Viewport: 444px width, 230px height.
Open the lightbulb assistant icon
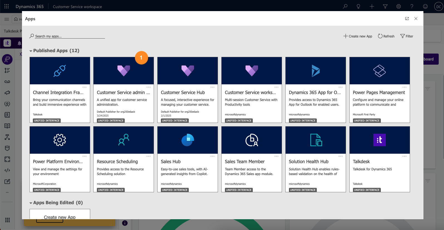[359, 6]
